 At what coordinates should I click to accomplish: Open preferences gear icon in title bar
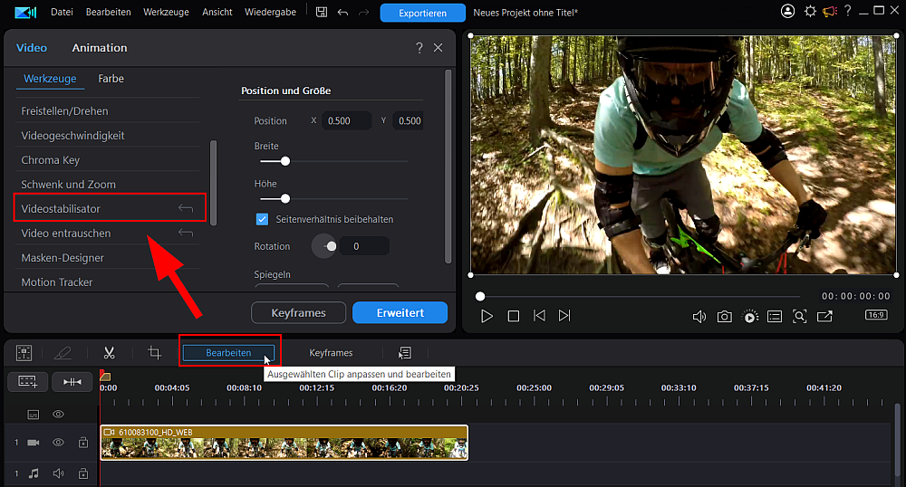(810, 12)
